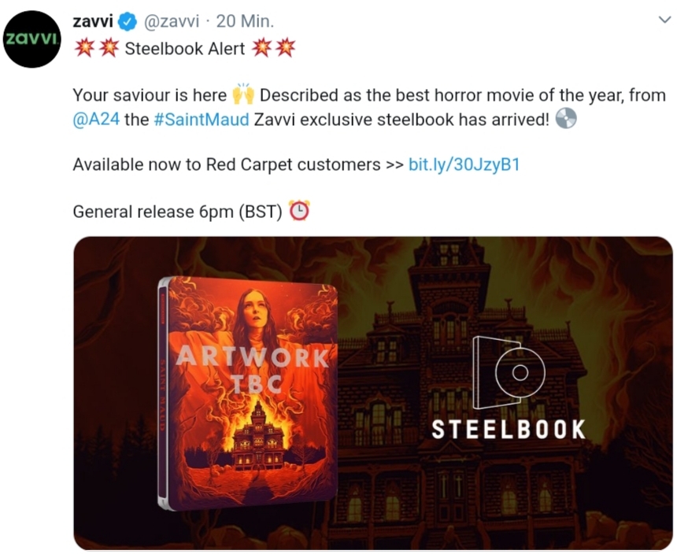Screen dimensions: 677x554
Task: Open the @A24 mention
Action: [96, 120]
